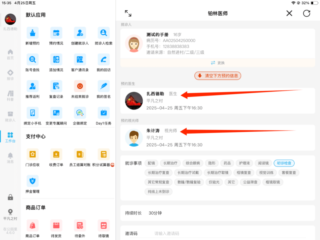Expand the 铂林医师 panel to fullscreen
Viewport: 320px width, 240px height.
(128, 13)
